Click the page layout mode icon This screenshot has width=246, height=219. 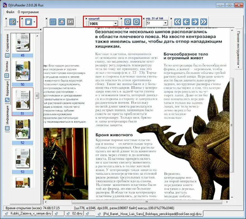pyautogui.click(x=28, y=22)
